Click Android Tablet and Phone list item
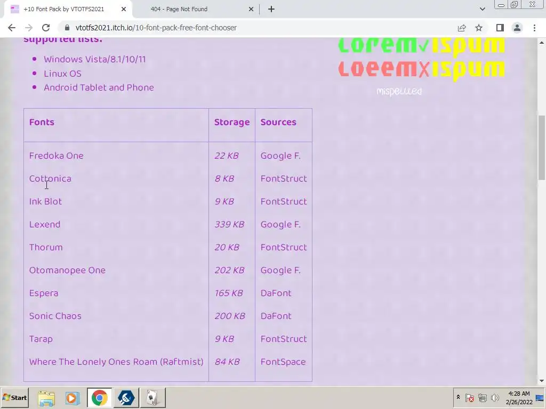This screenshot has height=409, width=546. click(99, 87)
